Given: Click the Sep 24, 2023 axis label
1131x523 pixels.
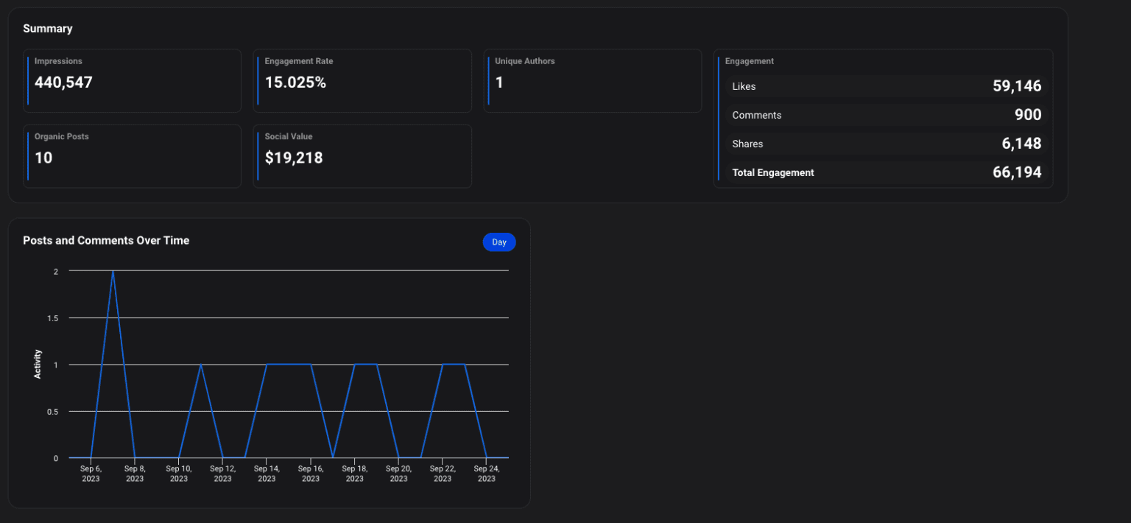Looking at the screenshot, I should [486, 473].
